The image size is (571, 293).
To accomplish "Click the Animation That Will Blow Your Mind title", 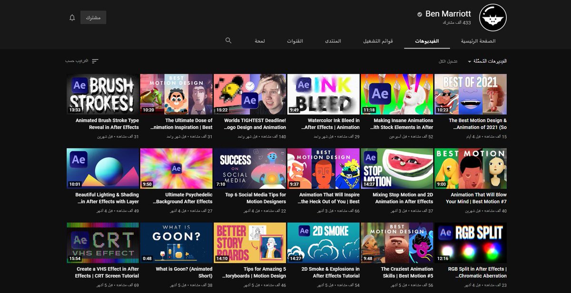I will 476,198.
